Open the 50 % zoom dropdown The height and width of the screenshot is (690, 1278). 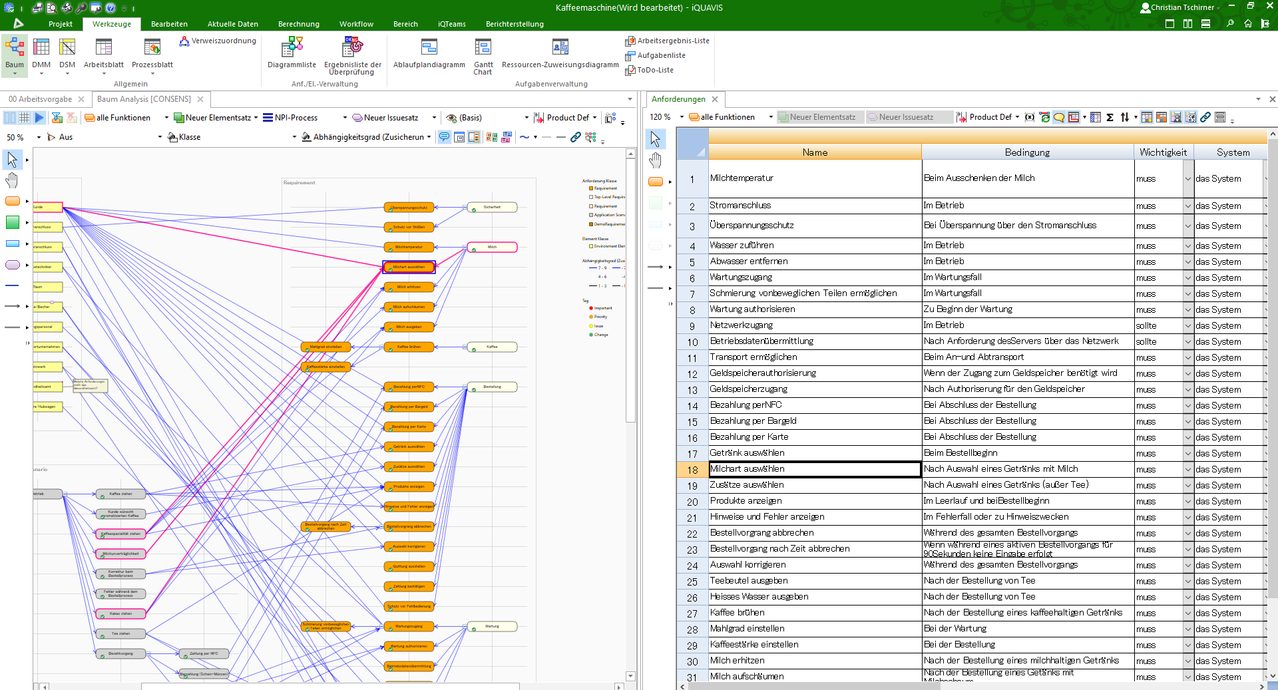point(39,137)
